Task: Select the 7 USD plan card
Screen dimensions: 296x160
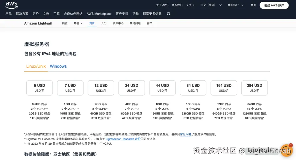Action: tap(70, 88)
